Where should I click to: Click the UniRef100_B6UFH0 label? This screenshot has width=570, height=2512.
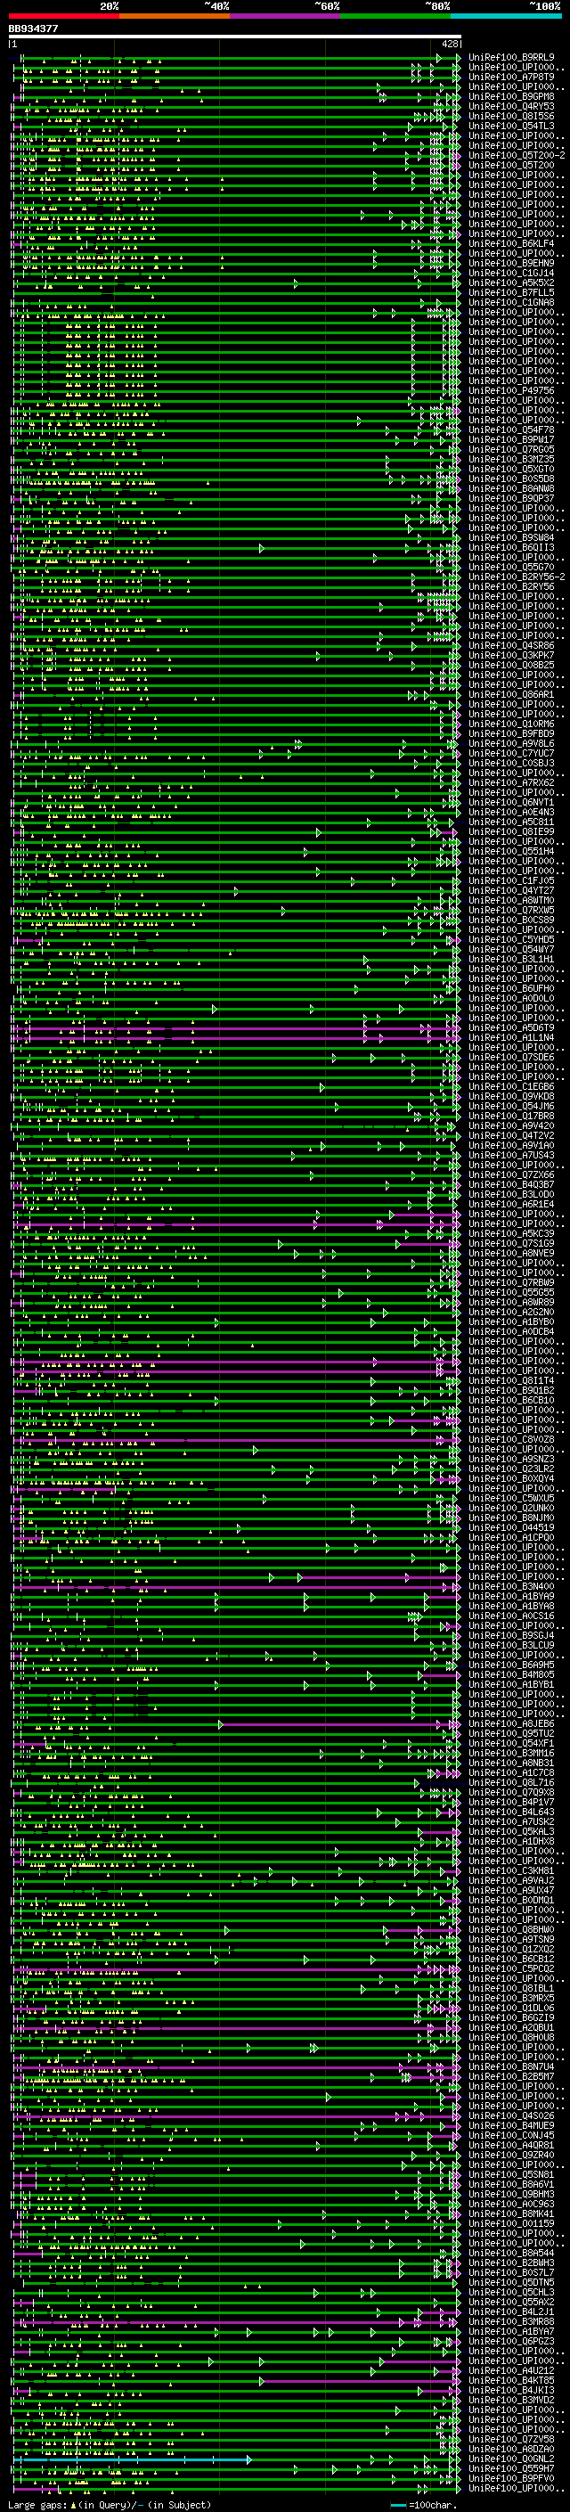point(511,989)
